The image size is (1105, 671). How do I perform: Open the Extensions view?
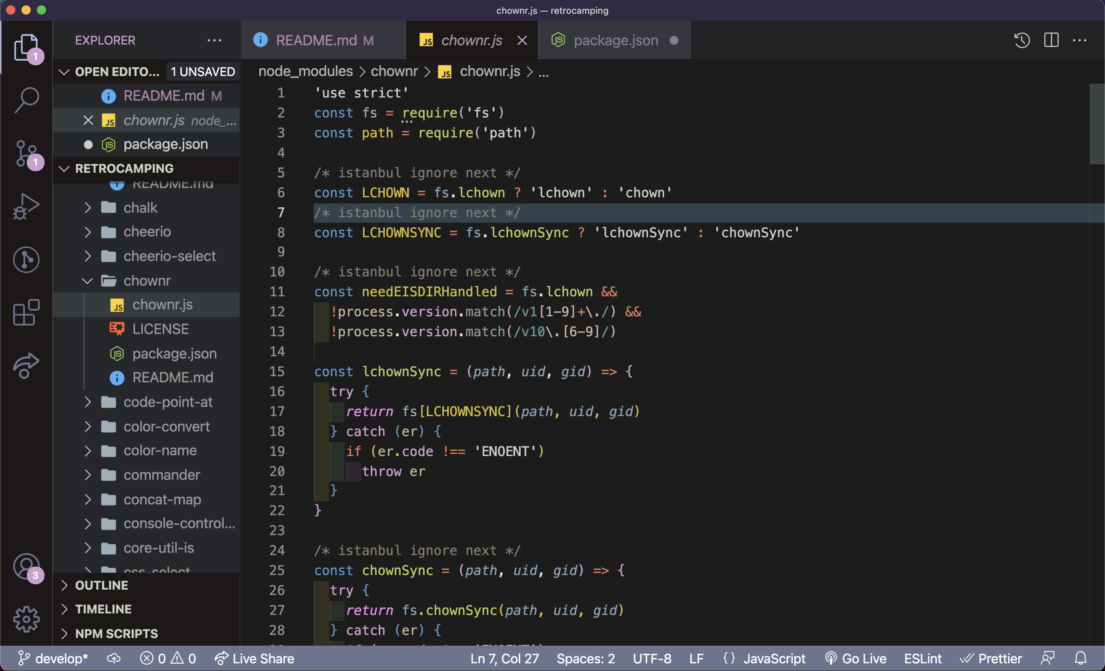click(26, 312)
